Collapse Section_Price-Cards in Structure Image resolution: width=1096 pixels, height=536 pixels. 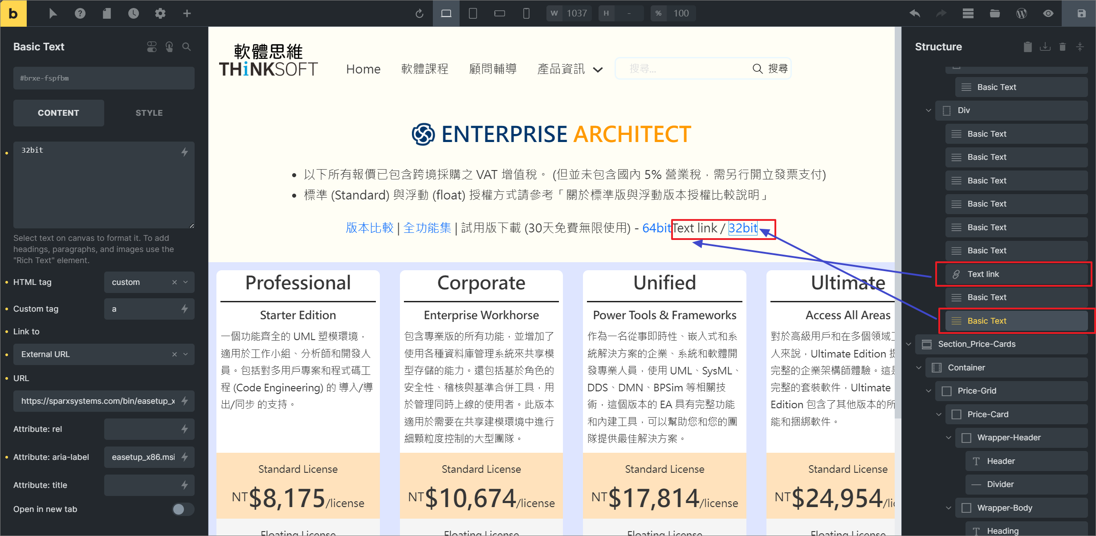909,344
